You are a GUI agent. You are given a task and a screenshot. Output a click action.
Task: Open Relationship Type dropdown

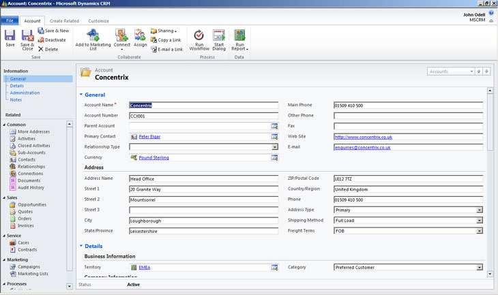[x=275, y=147]
